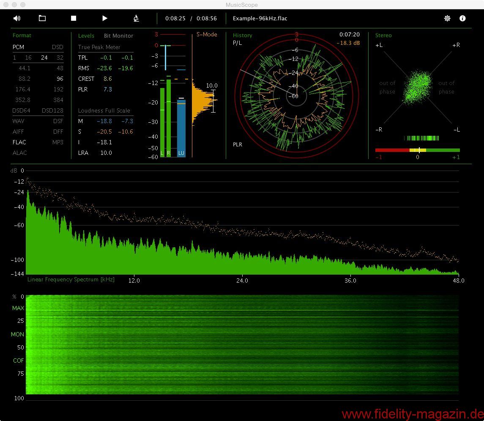Screen dimensions: 484x421
Task: Select the MAX label beside the spectrogram
Action: click(18, 308)
